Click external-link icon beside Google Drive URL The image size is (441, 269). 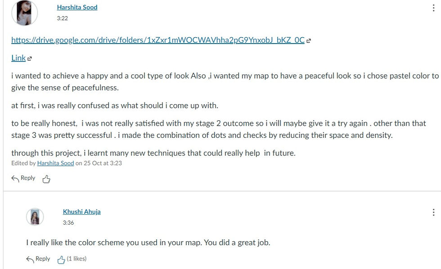tap(309, 40)
